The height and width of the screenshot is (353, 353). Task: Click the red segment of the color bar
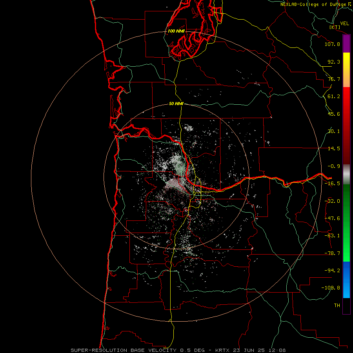pos(346,126)
